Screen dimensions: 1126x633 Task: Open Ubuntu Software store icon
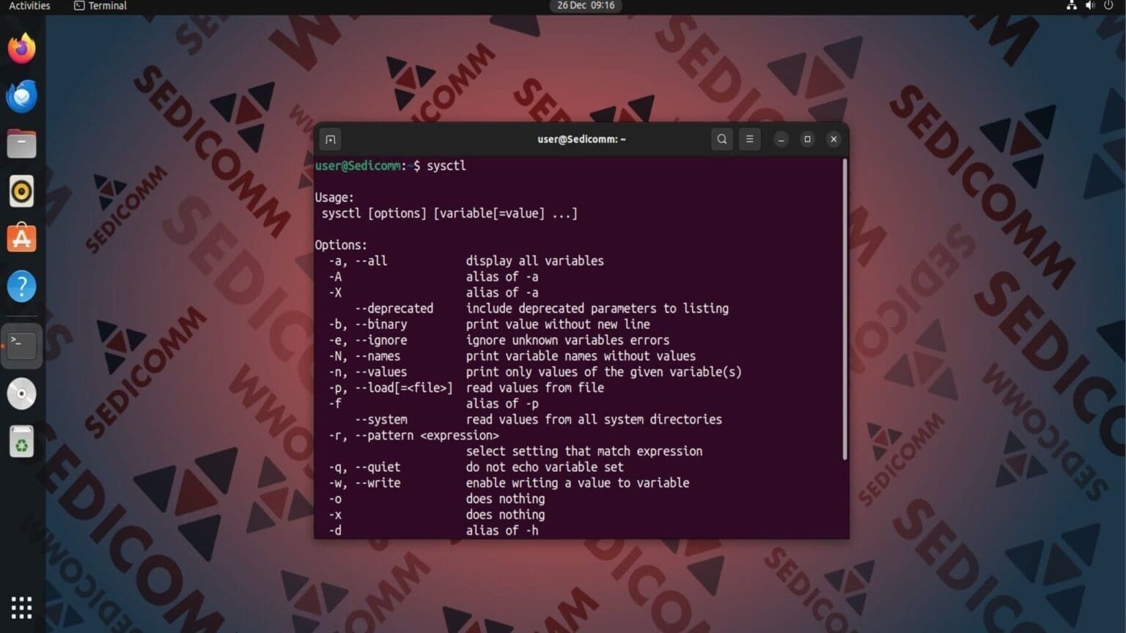click(x=21, y=239)
